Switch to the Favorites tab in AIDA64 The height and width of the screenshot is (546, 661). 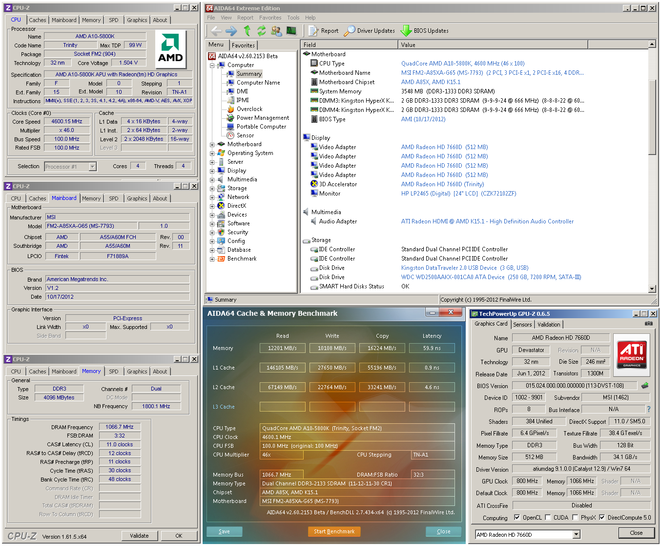pos(243,45)
